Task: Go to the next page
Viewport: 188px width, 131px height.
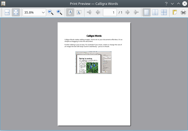Action: tap(127, 12)
